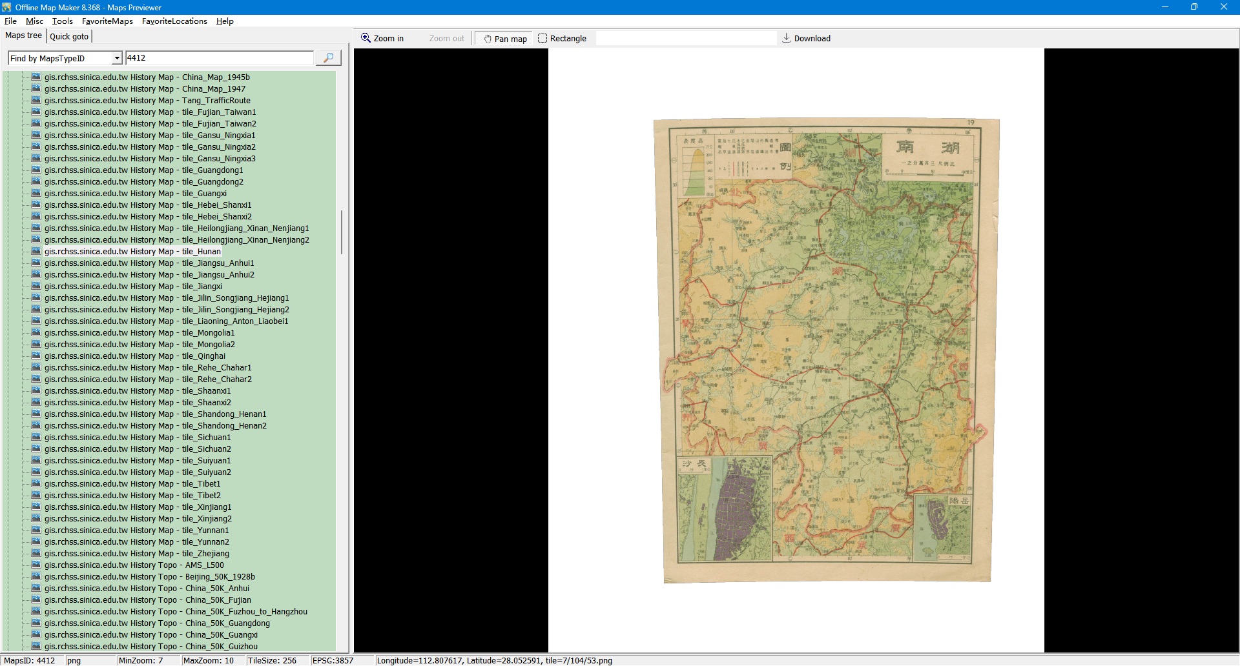This screenshot has width=1240, height=666.
Task: Click the Zoom out tool
Action: (x=446, y=39)
